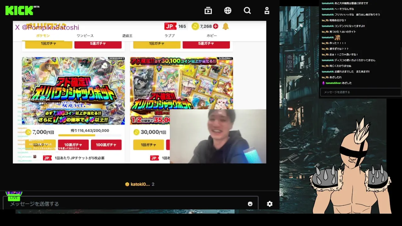The height and width of the screenshot is (226, 402).
Task: Click the katoki0... username label
Action: point(140,184)
